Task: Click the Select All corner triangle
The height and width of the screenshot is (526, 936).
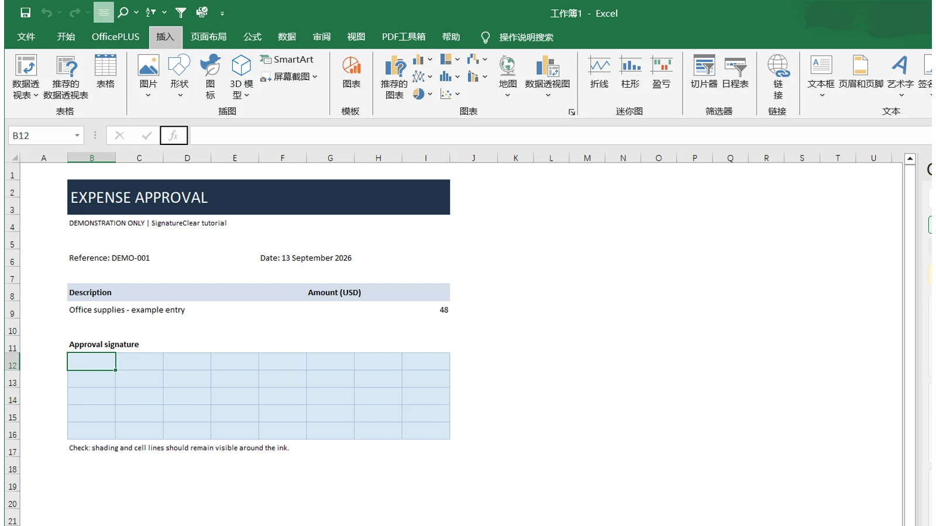Action: point(14,158)
